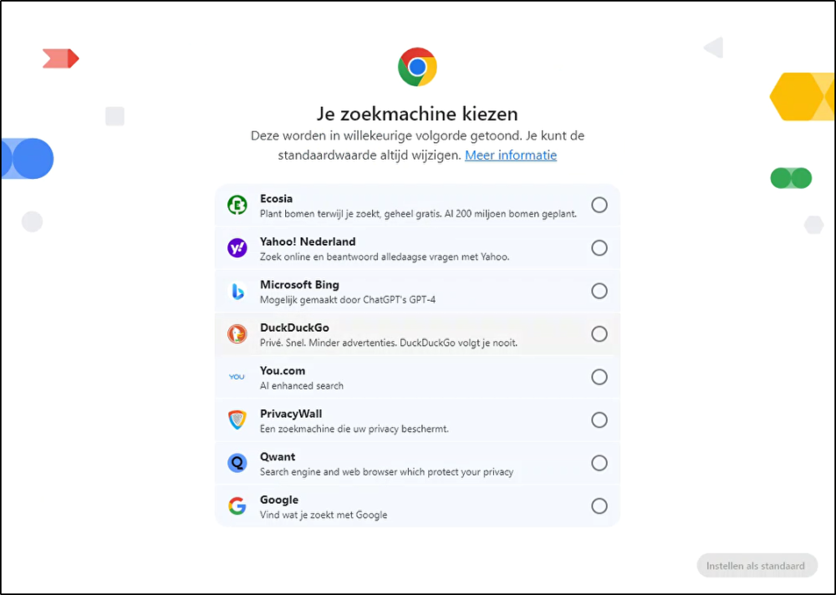This screenshot has height=595, width=836.
Task: Click the purple Yahoo! logo icon
Action: pos(237,248)
